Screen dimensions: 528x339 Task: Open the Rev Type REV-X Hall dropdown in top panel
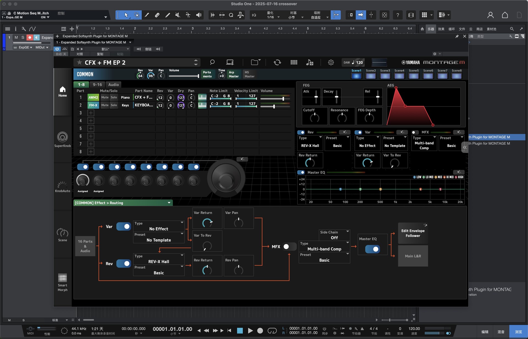coord(310,143)
